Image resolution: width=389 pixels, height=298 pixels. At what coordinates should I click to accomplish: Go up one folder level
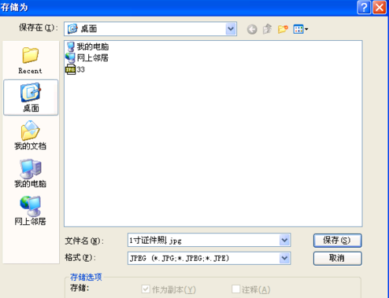coord(267,29)
